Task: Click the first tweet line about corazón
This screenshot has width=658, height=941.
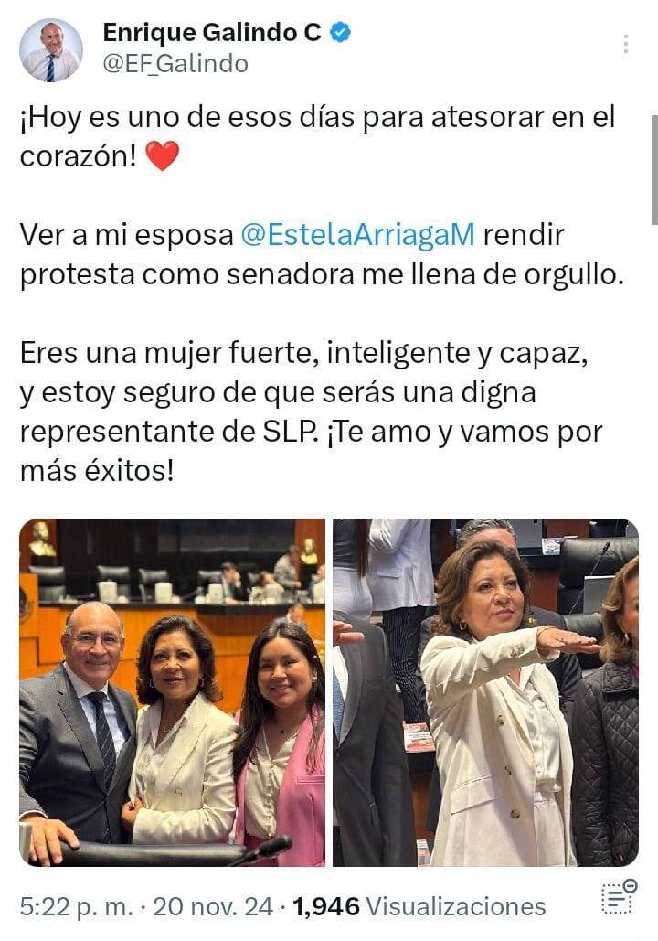Action: click(x=318, y=136)
